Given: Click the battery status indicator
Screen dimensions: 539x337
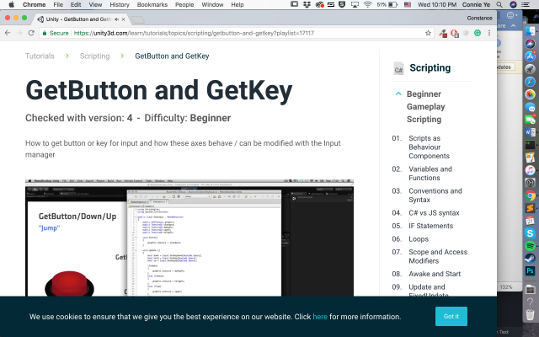Looking at the screenshot, I should click(387, 4).
